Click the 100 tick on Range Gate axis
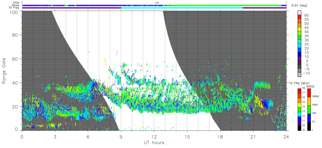This screenshot has width=322, height=148. [x=14, y=12]
